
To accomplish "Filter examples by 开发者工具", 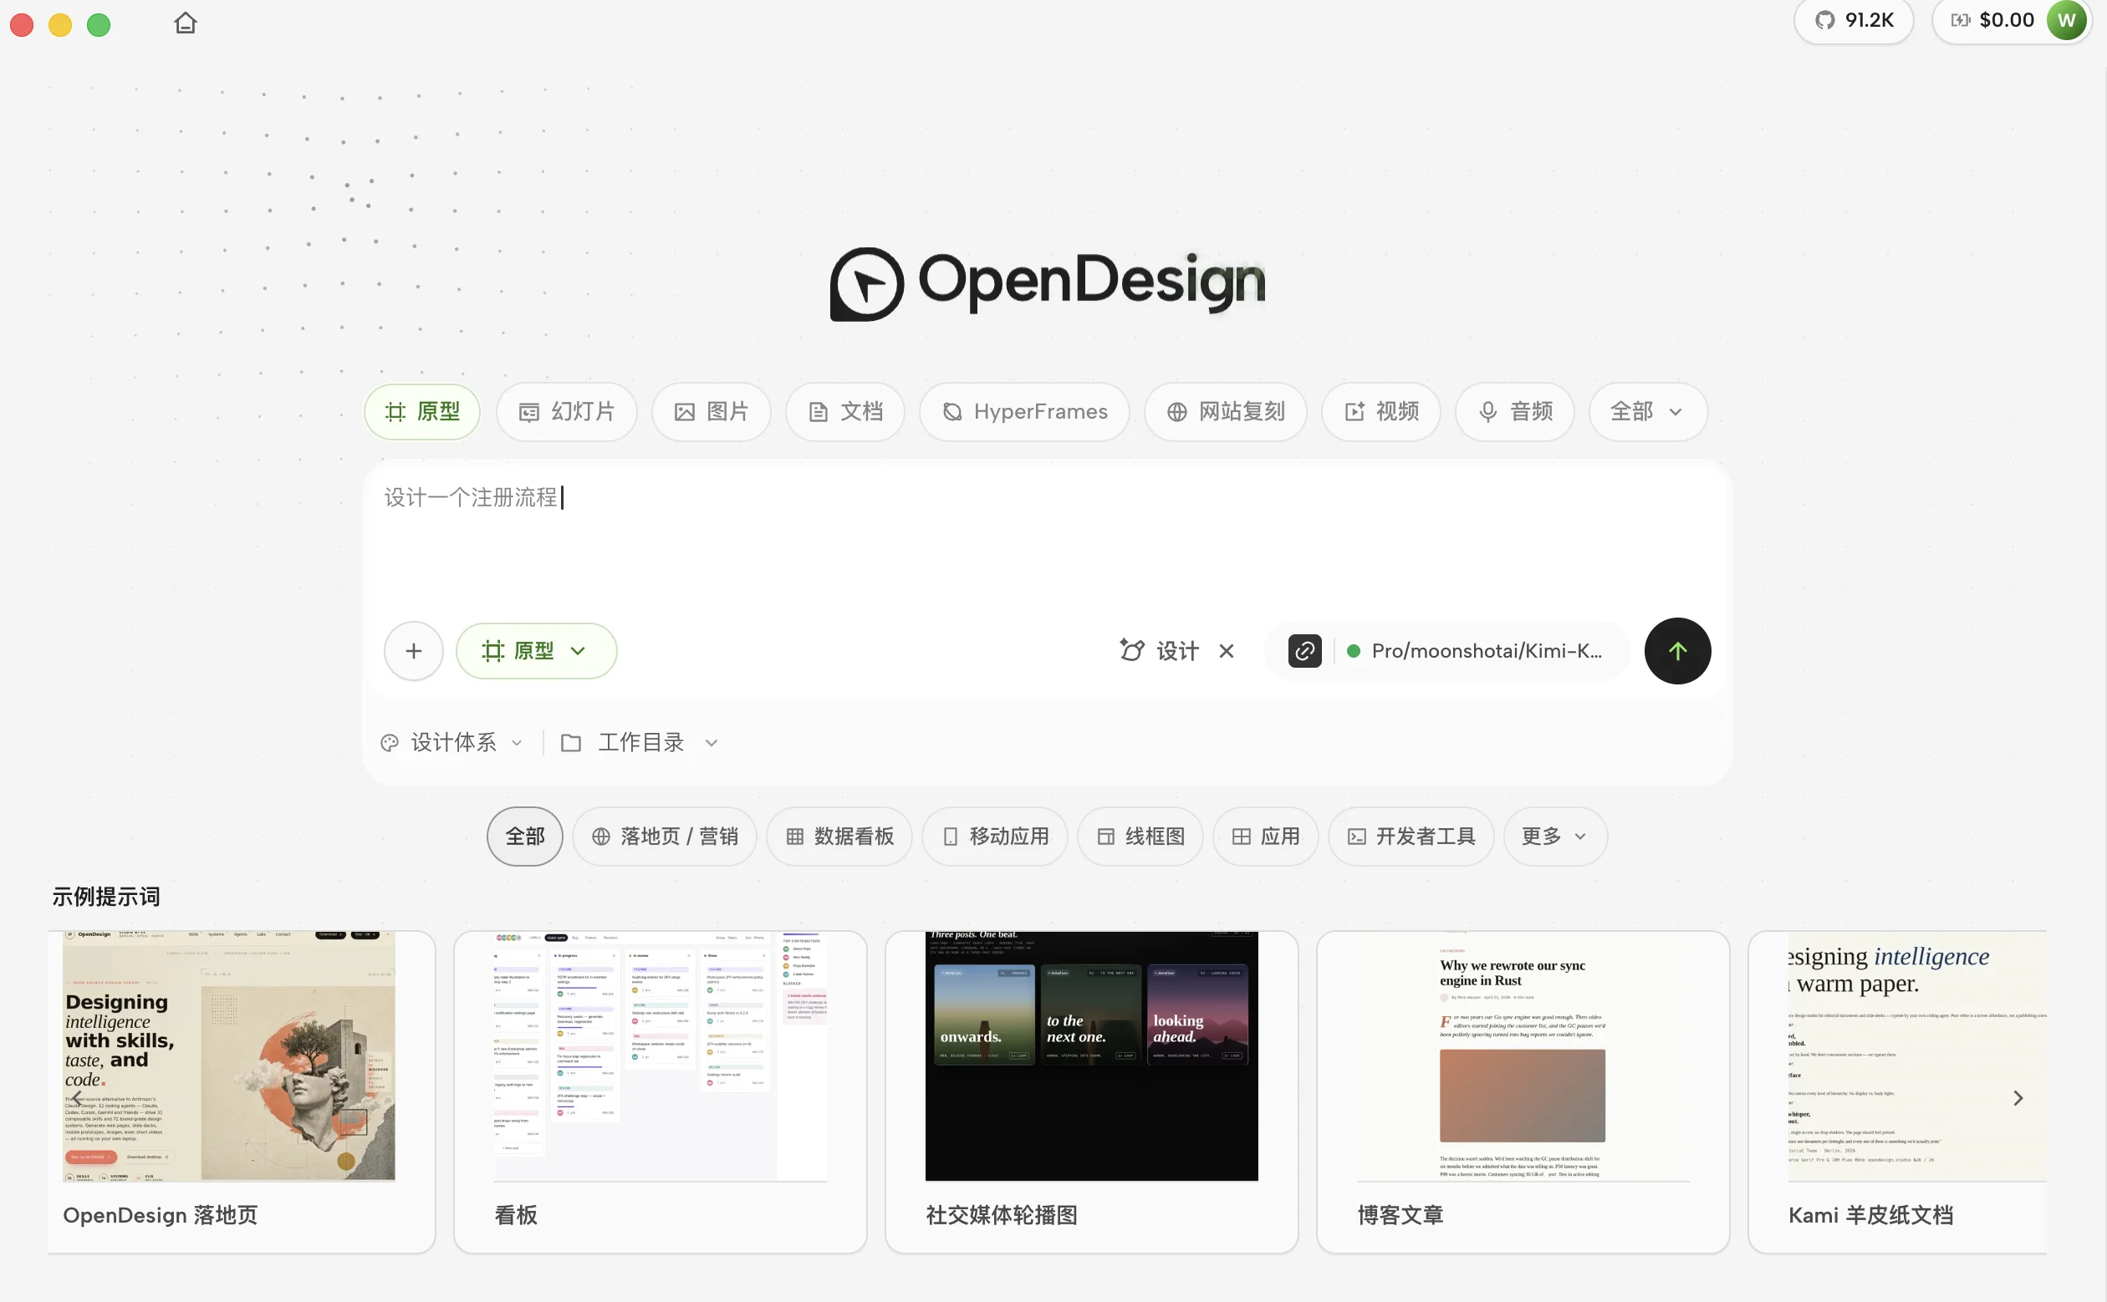I will click(x=1411, y=837).
